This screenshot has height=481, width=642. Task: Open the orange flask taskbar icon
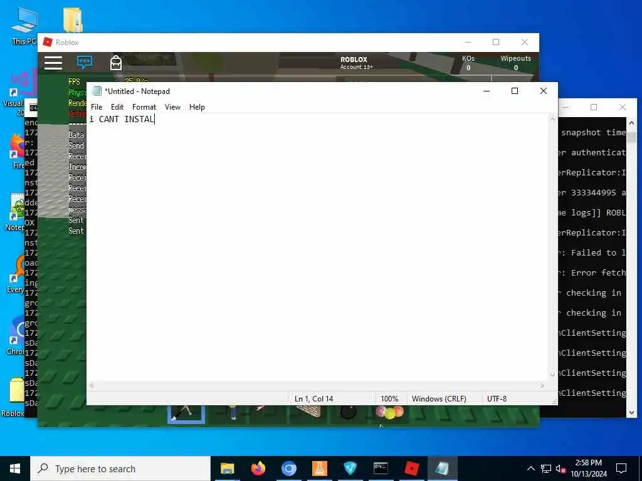pyautogui.click(x=319, y=468)
